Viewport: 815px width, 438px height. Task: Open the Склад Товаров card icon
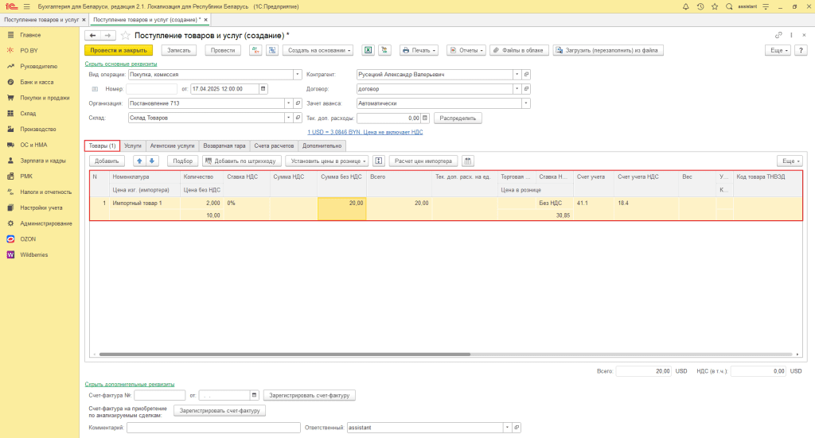point(298,118)
